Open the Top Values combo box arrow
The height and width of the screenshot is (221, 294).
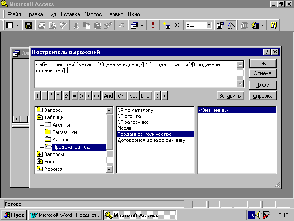[209, 25]
